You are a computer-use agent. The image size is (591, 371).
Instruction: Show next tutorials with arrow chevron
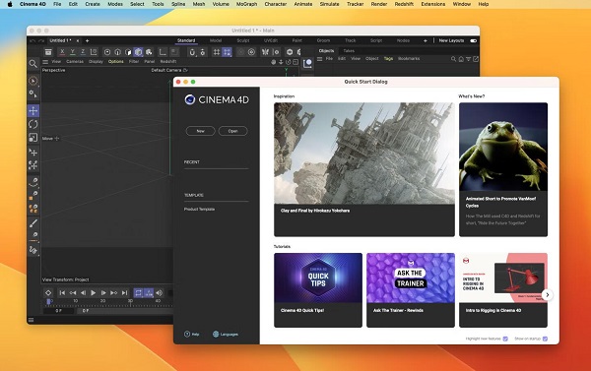click(548, 295)
